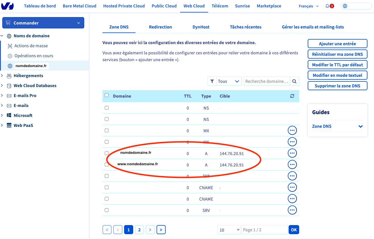
Task: Expand the Hébergements sidebar section
Action: coord(28,76)
